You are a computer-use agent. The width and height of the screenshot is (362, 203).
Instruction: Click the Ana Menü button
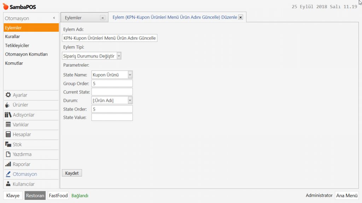click(x=346, y=196)
